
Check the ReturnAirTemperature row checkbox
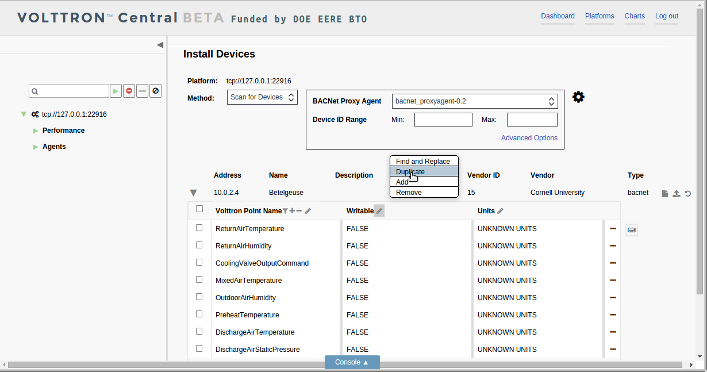(199, 228)
